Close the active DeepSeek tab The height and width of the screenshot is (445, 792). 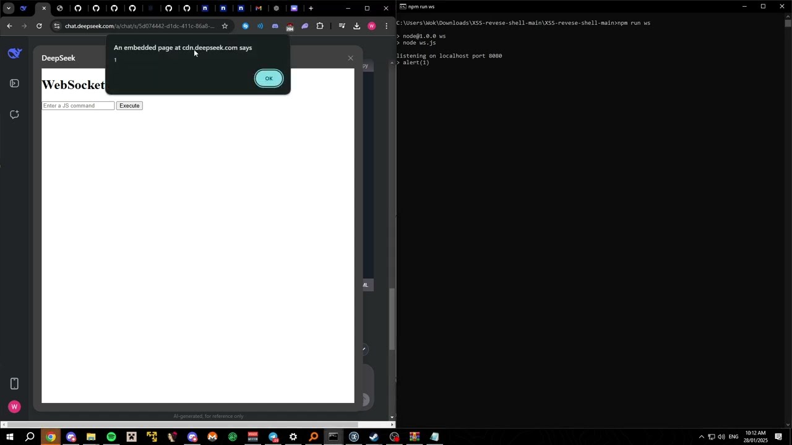coord(44,8)
